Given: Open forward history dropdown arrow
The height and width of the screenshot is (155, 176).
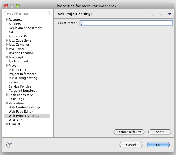Looking at the screenshot, I should click(165, 14).
